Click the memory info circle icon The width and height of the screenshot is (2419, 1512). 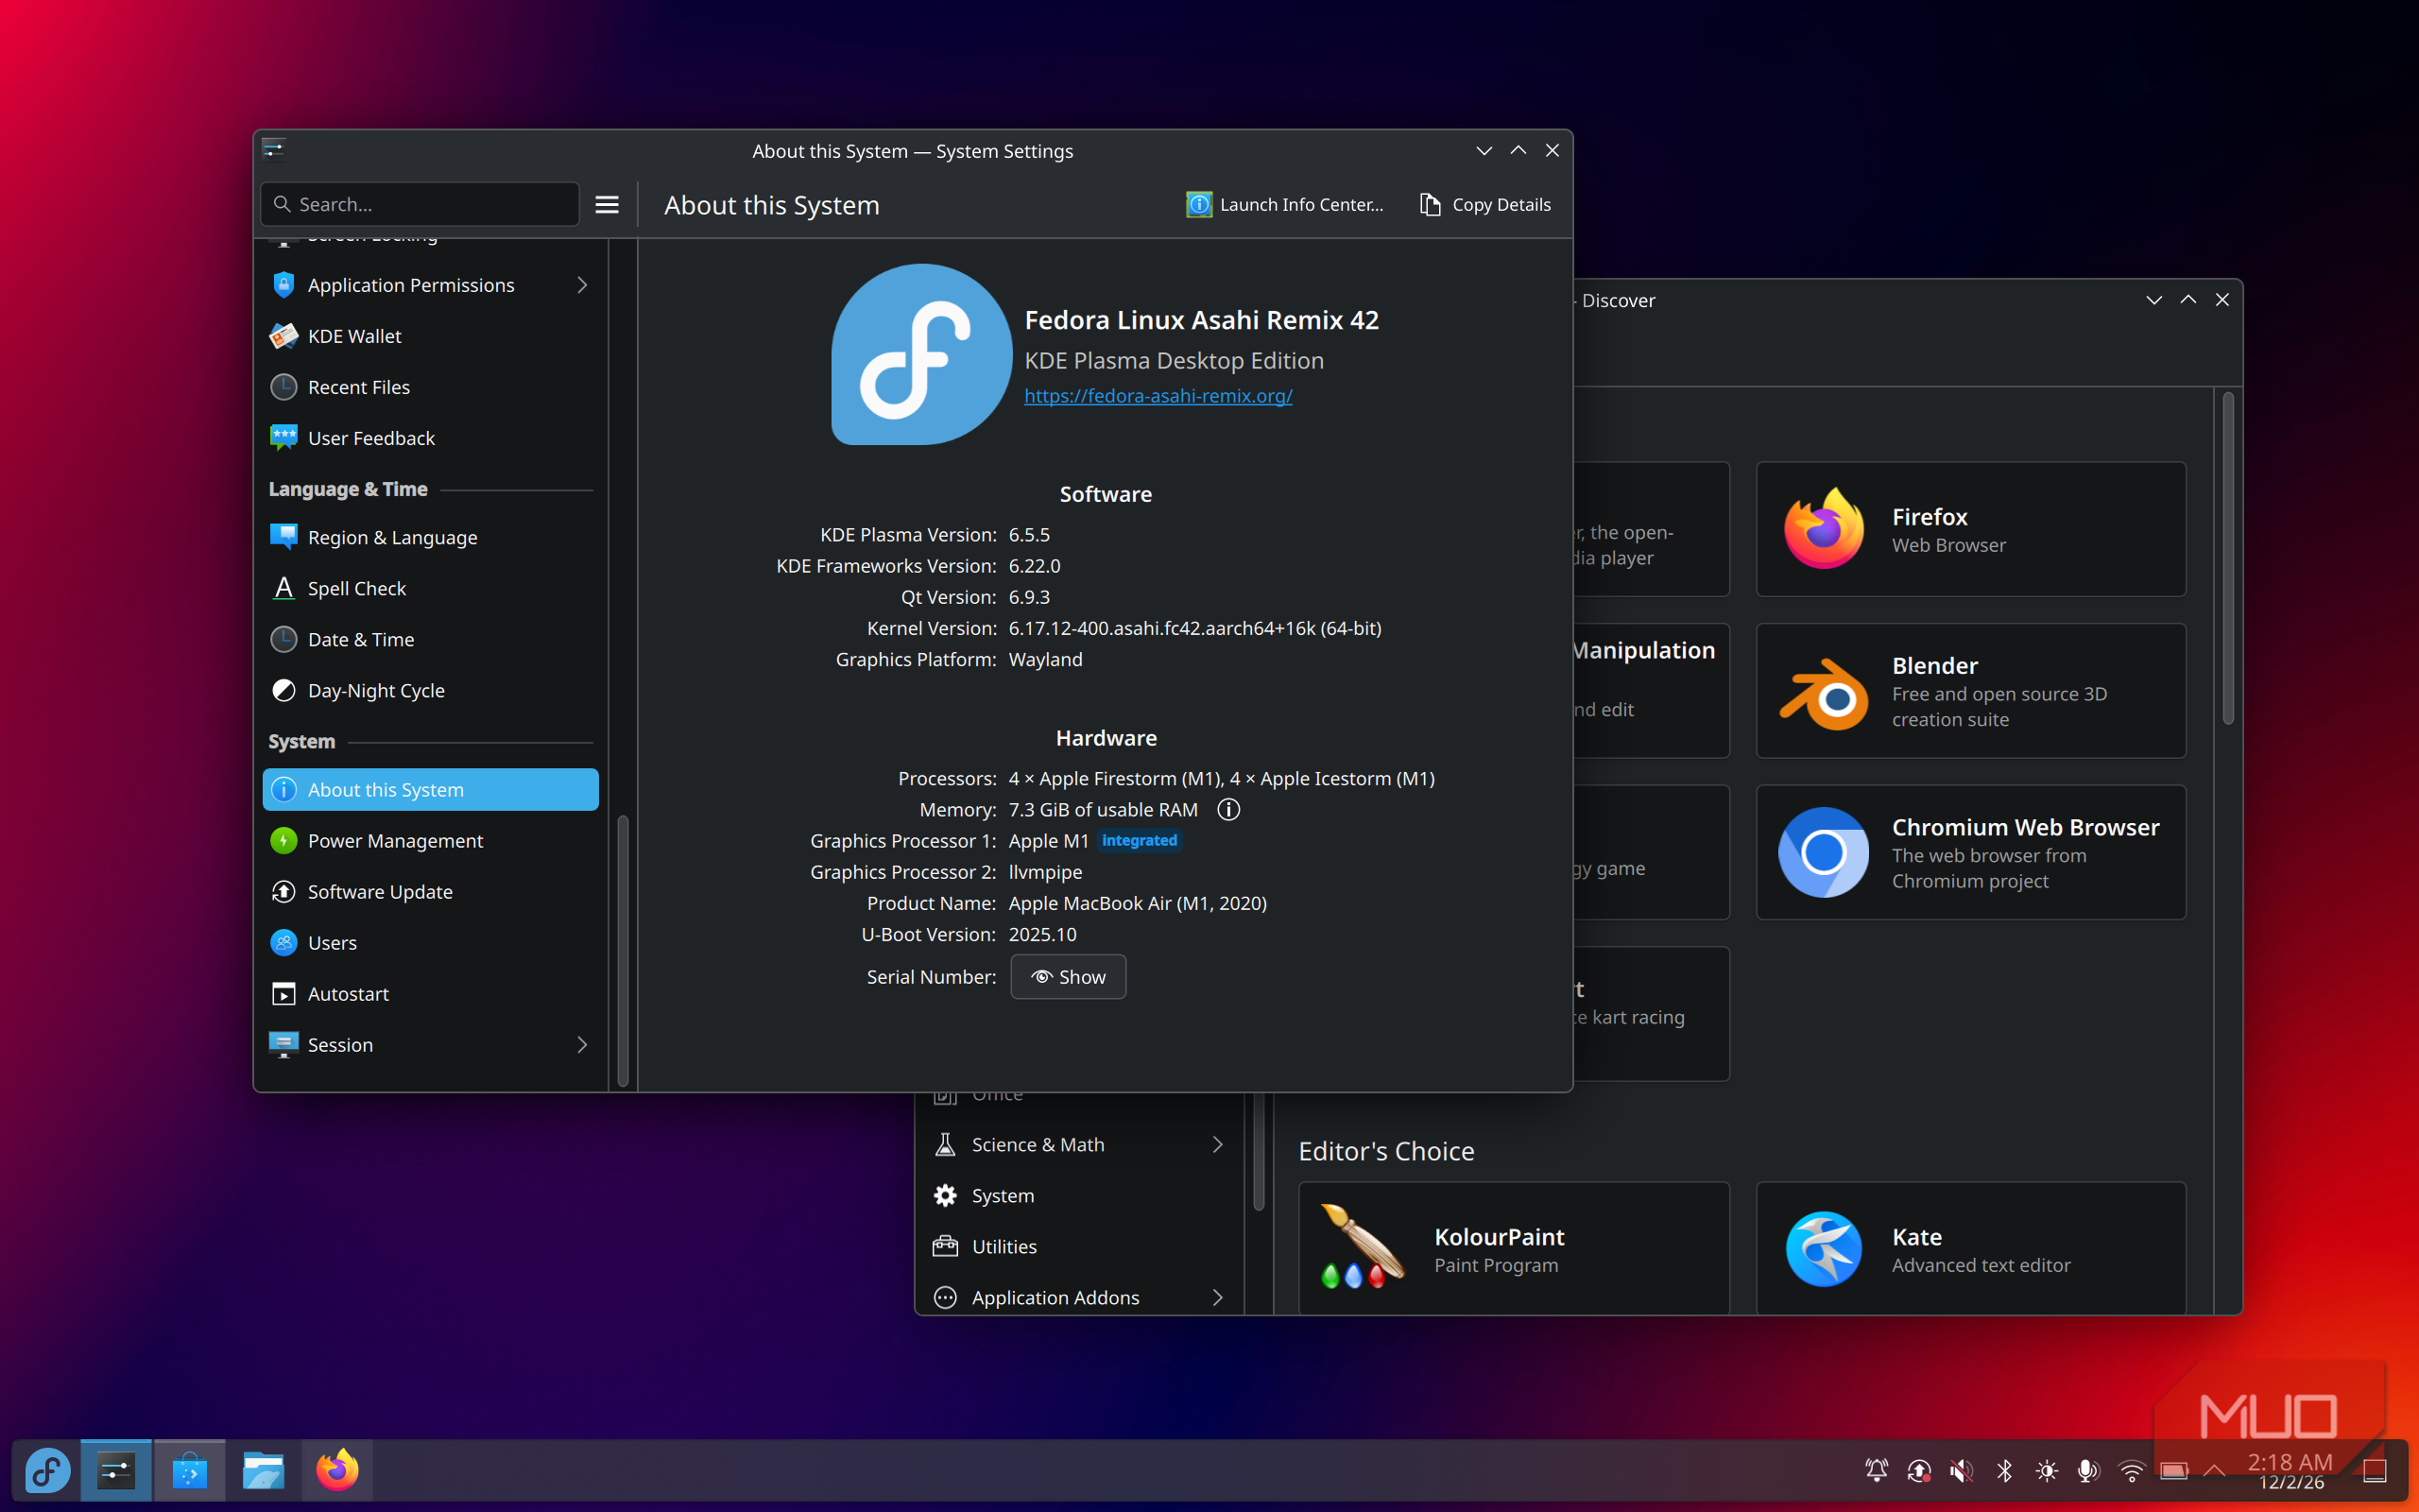click(1228, 809)
